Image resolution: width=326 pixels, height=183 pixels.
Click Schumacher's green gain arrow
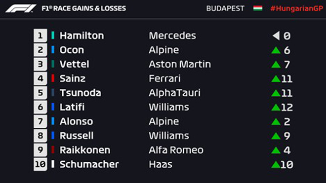(x=276, y=165)
